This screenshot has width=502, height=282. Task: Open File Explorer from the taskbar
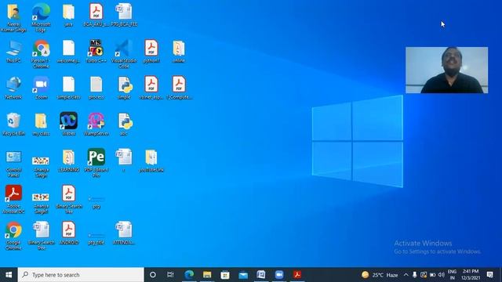[x=207, y=275]
